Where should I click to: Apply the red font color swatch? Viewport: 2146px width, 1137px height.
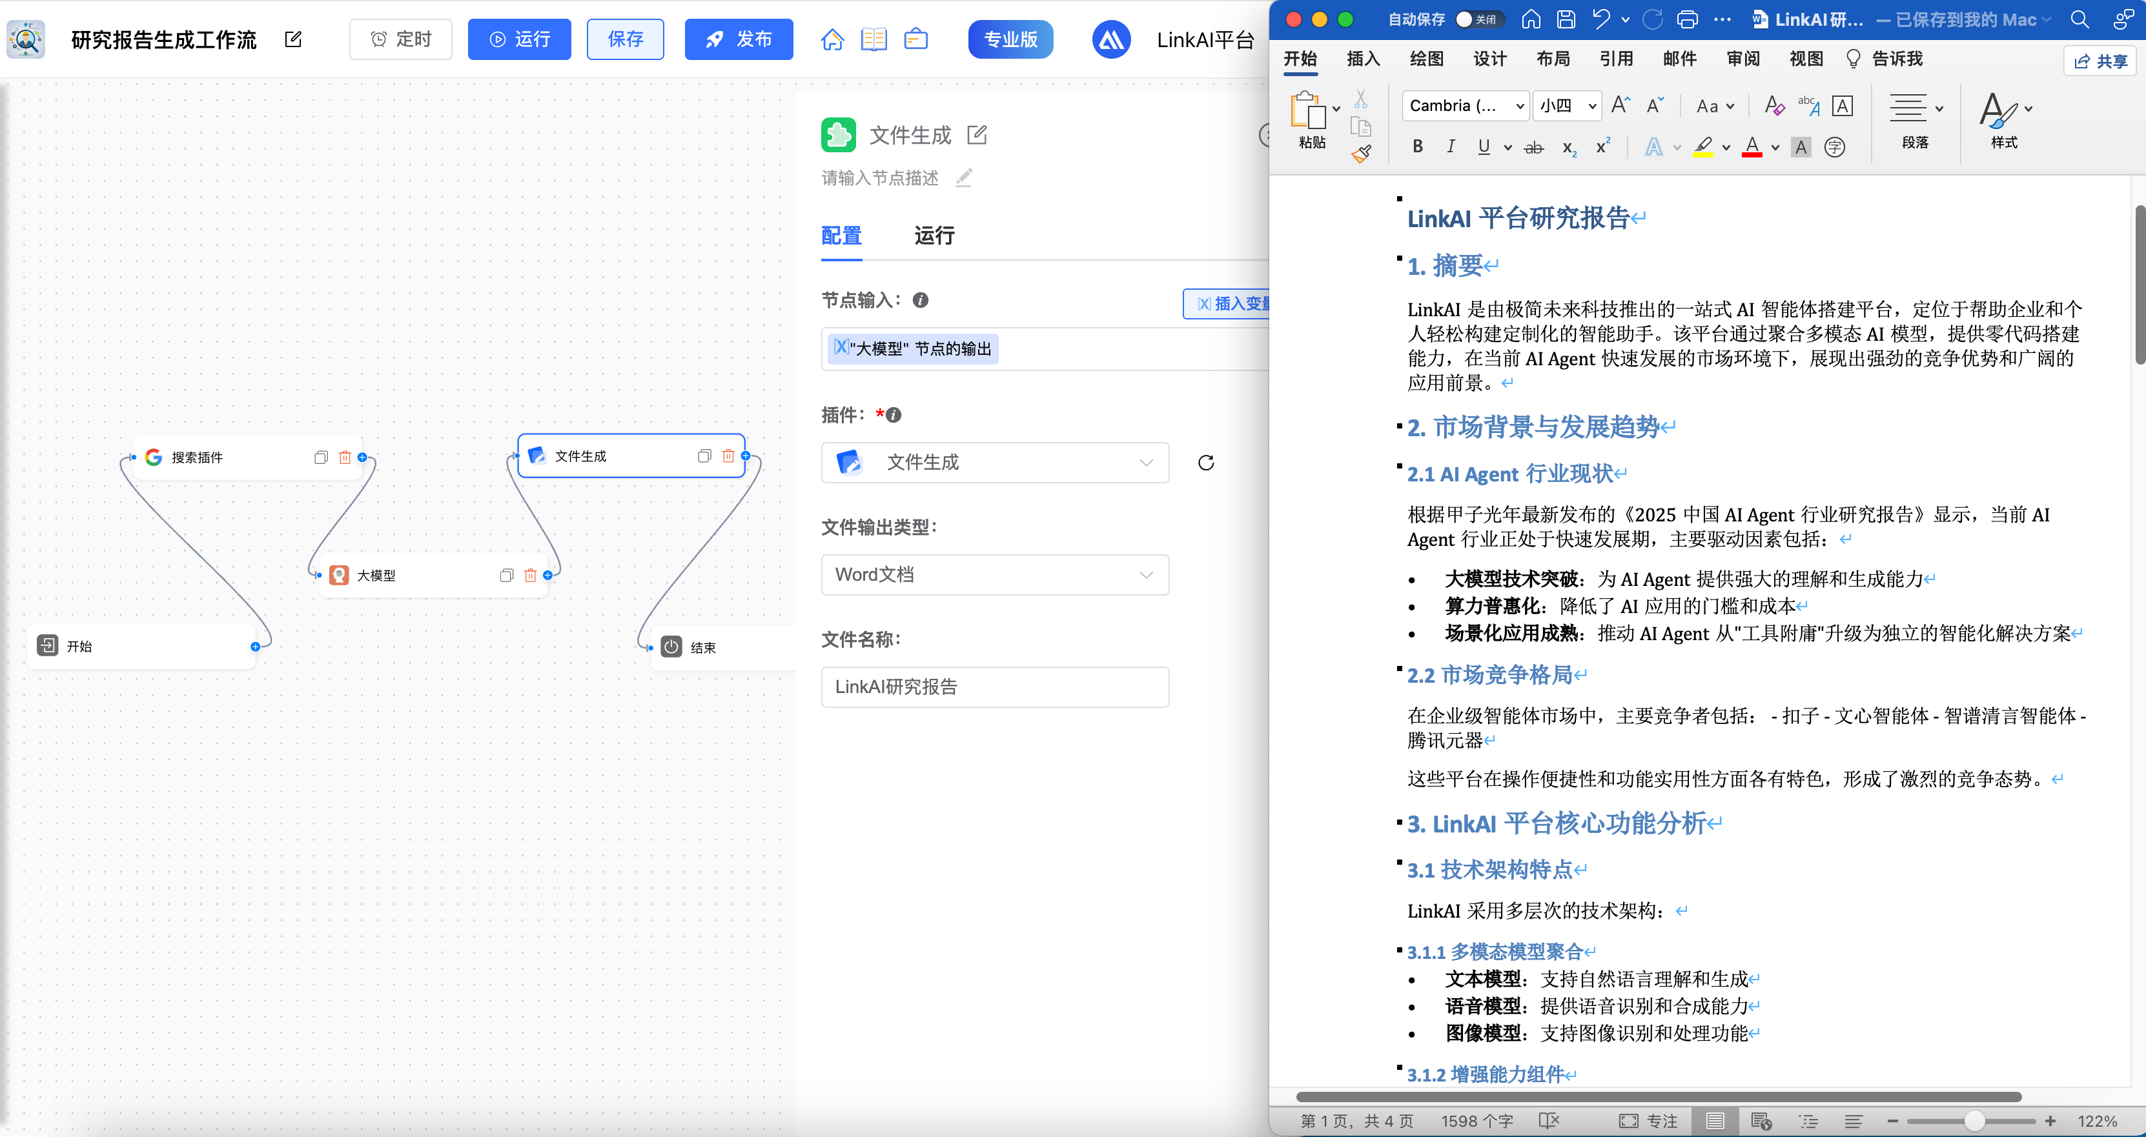coord(1752,147)
